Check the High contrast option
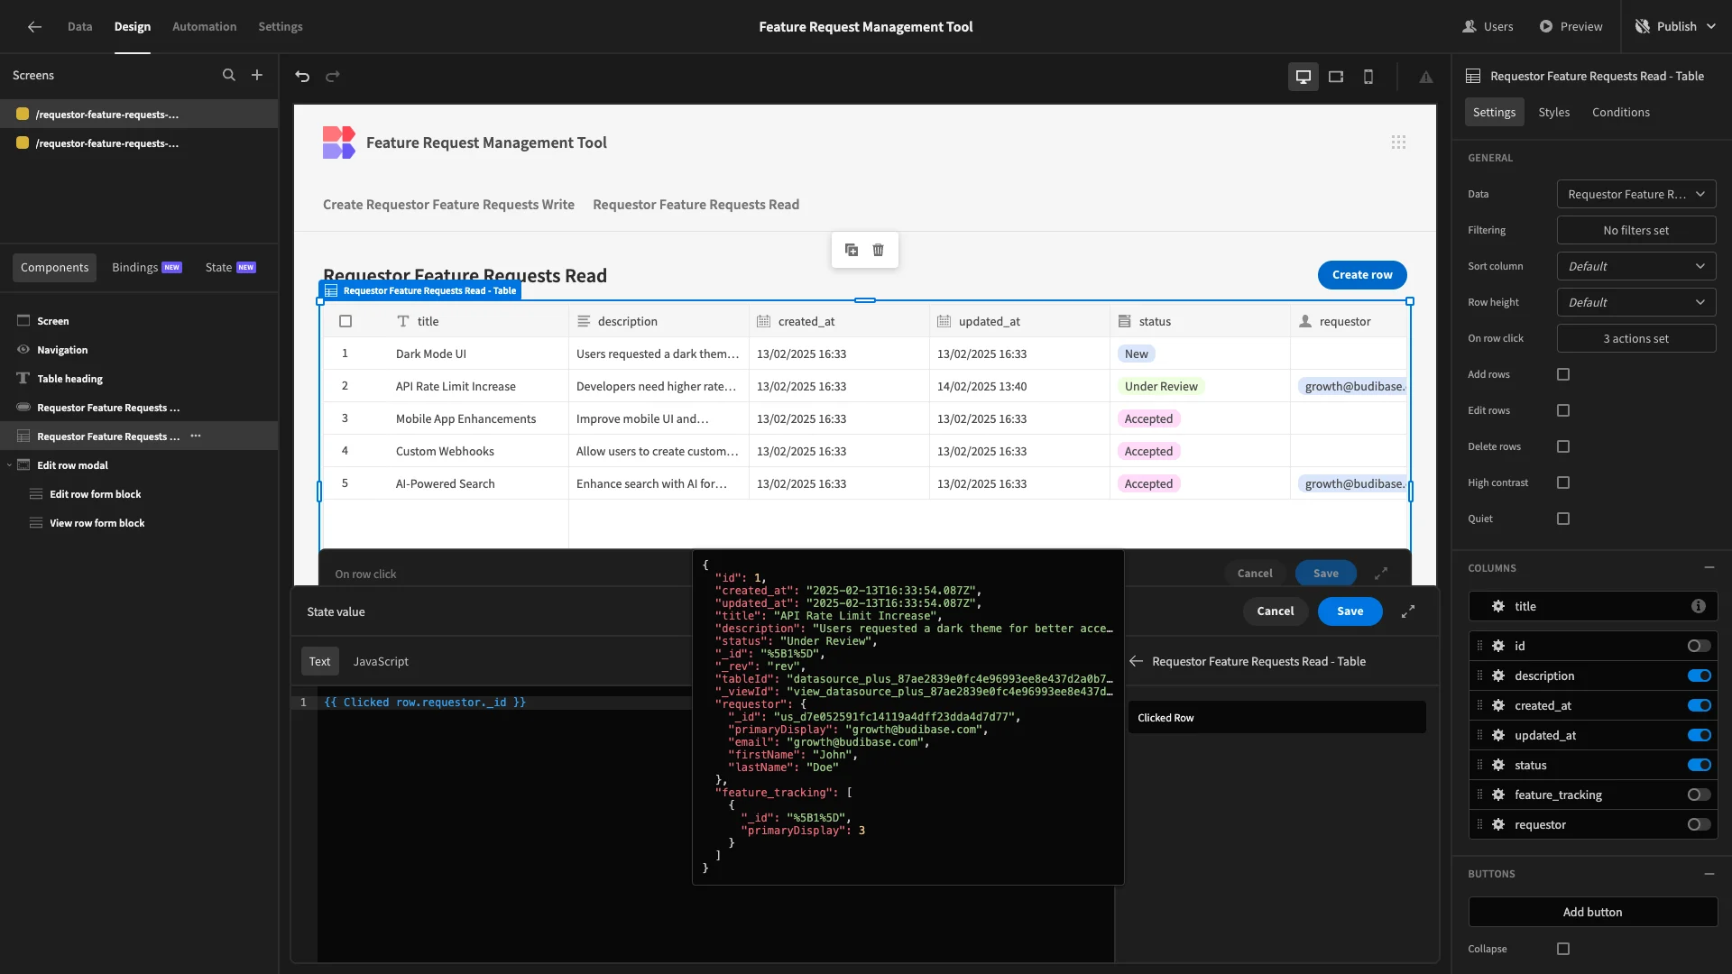 [x=1563, y=482]
